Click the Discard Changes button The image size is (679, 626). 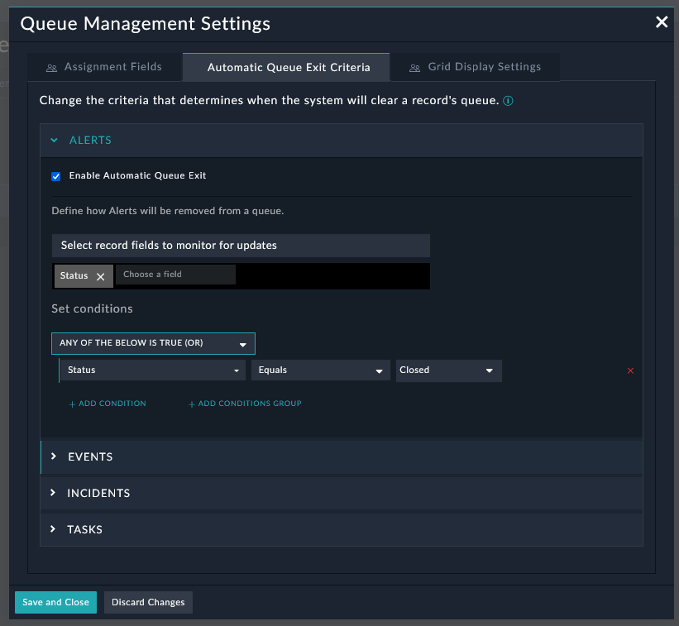tap(148, 602)
